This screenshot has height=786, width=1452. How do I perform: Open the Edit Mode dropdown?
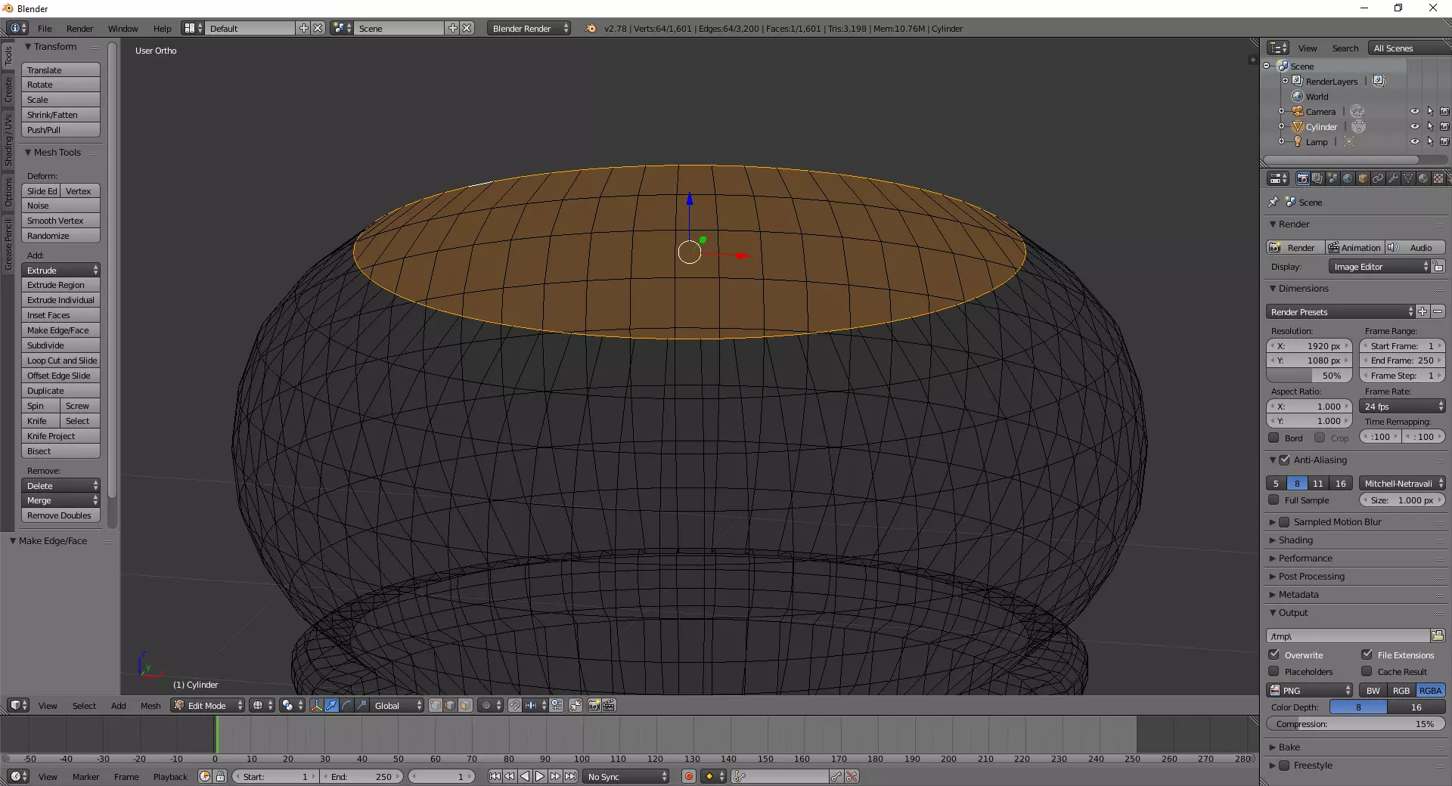208,705
